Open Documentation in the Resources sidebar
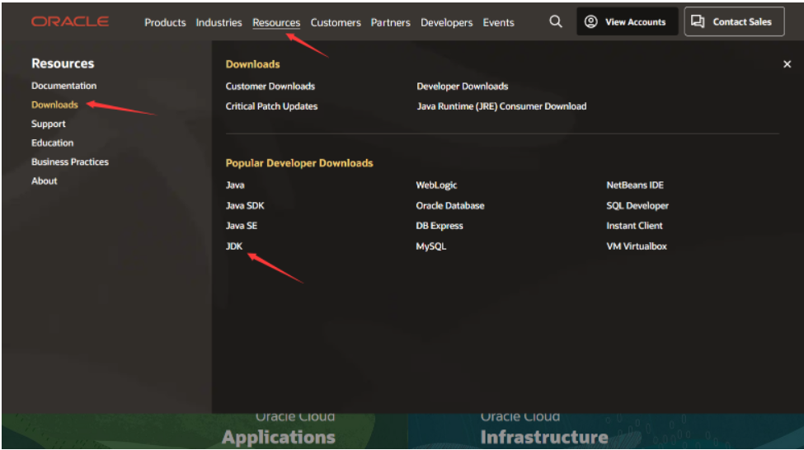804x450 pixels. click(x=63, y=86)
